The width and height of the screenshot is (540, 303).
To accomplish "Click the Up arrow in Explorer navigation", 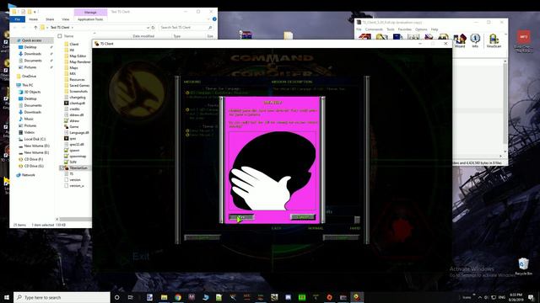I will point(35,28).
